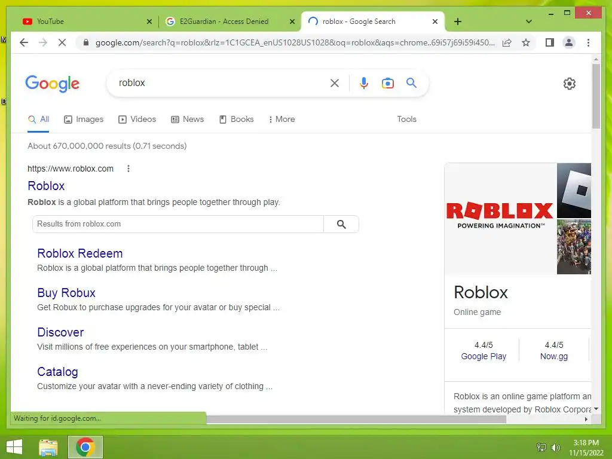Screen dimensions: 612x459
Task: Open a new tab
Action: coord(458,22)
